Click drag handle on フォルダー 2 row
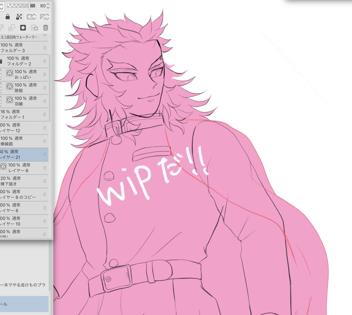352x315 pixels. (45, 61)
